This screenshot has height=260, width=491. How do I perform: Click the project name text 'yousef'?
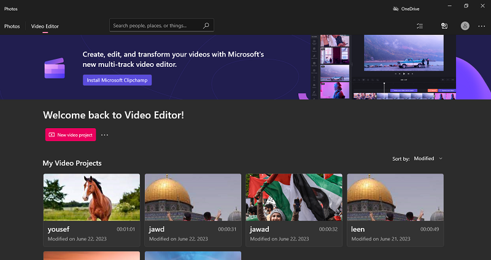[x=58, y=230]
